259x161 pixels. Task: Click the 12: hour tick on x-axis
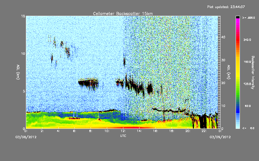point(123,131)
